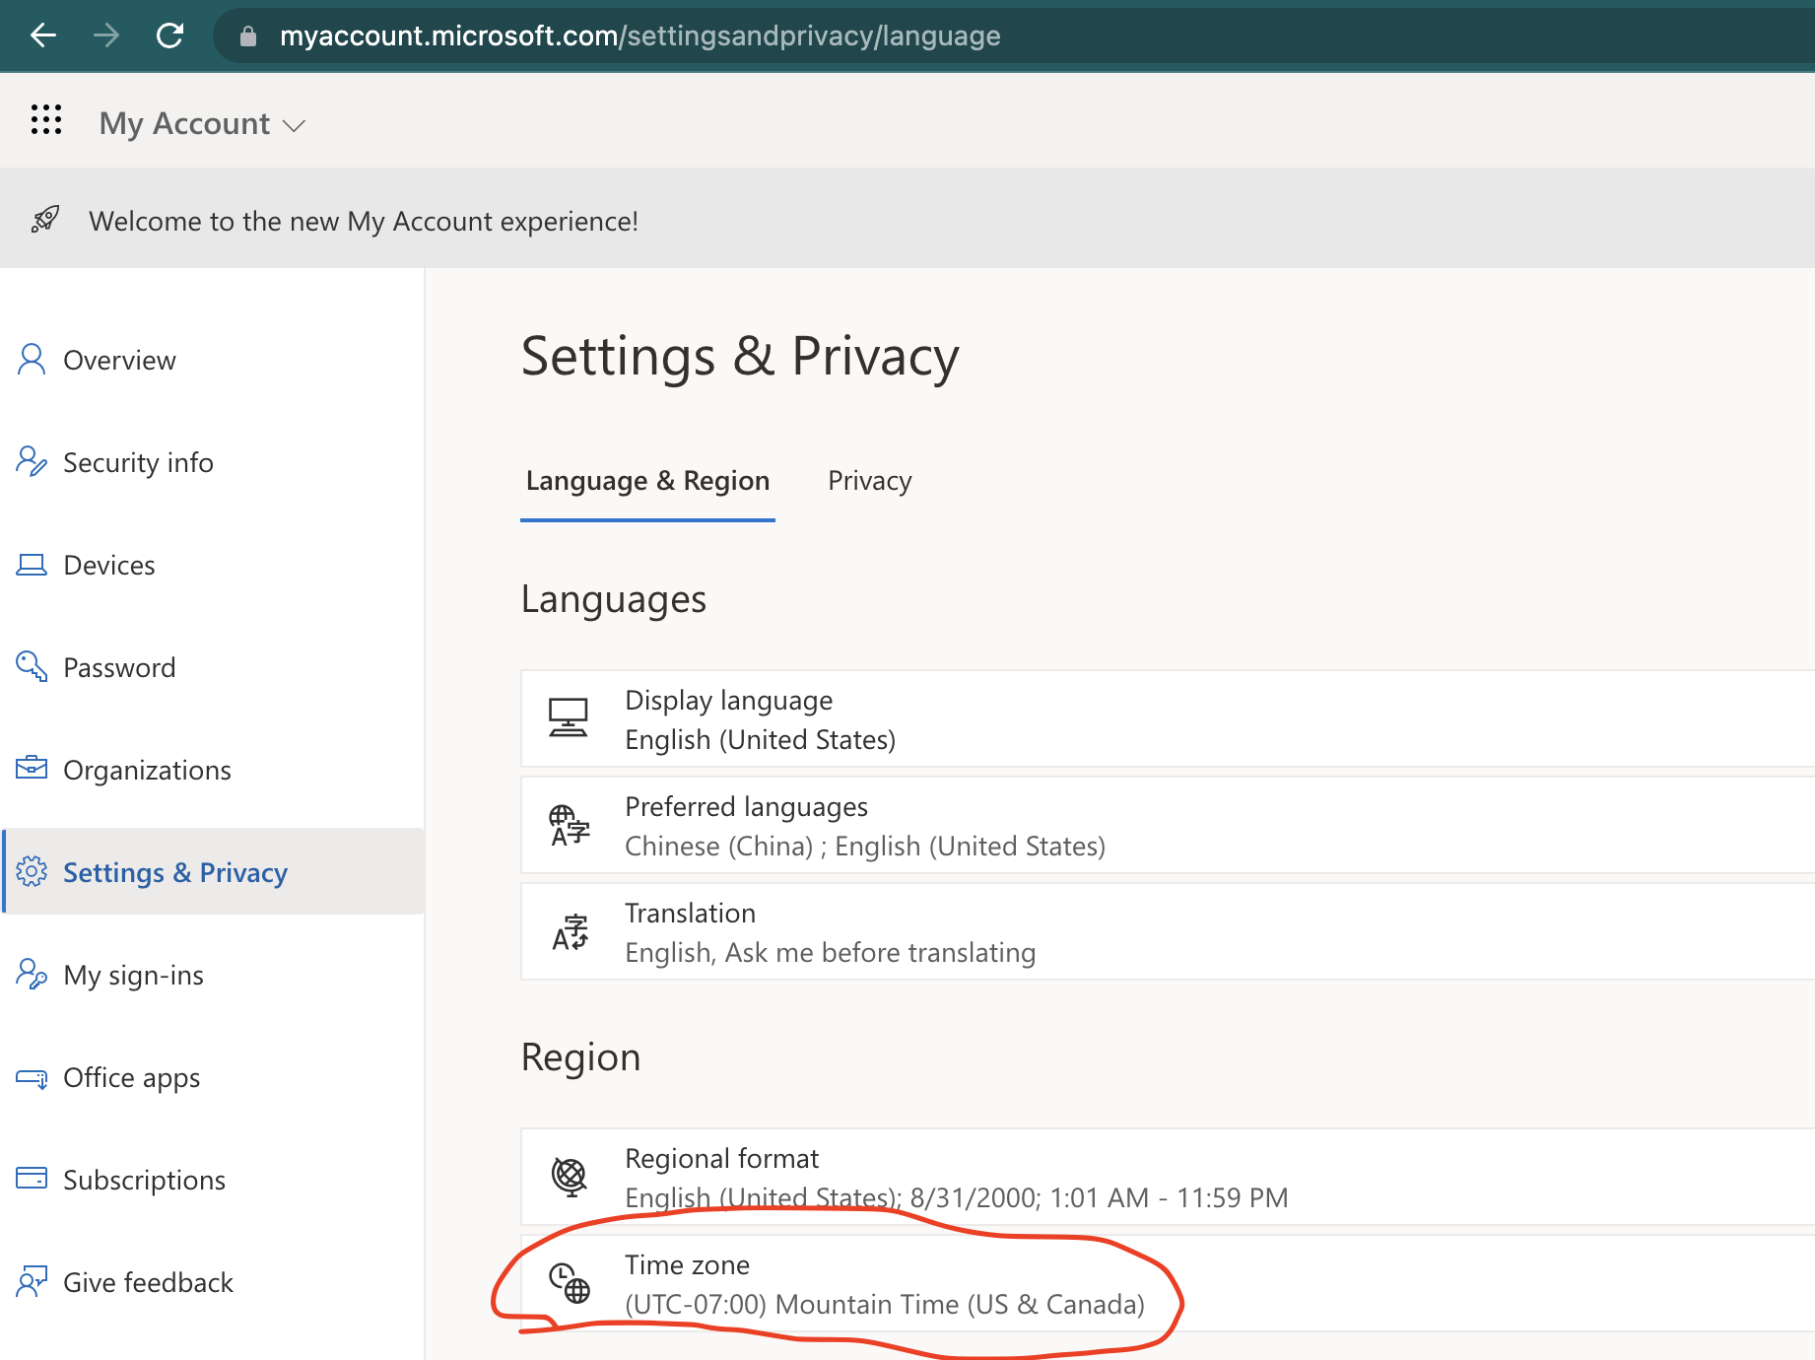Expand the My Account dropdown chevron

tap(294, 125)
